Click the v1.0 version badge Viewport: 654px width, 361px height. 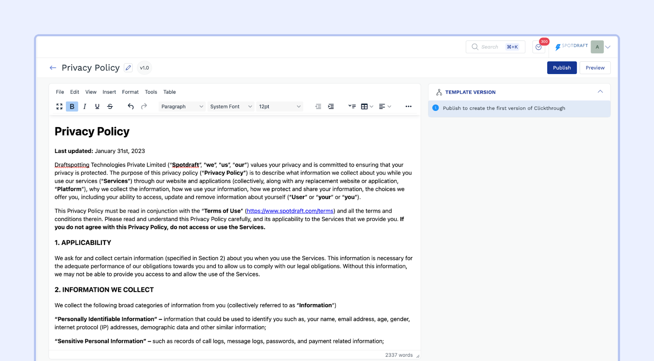coord(144,68)
